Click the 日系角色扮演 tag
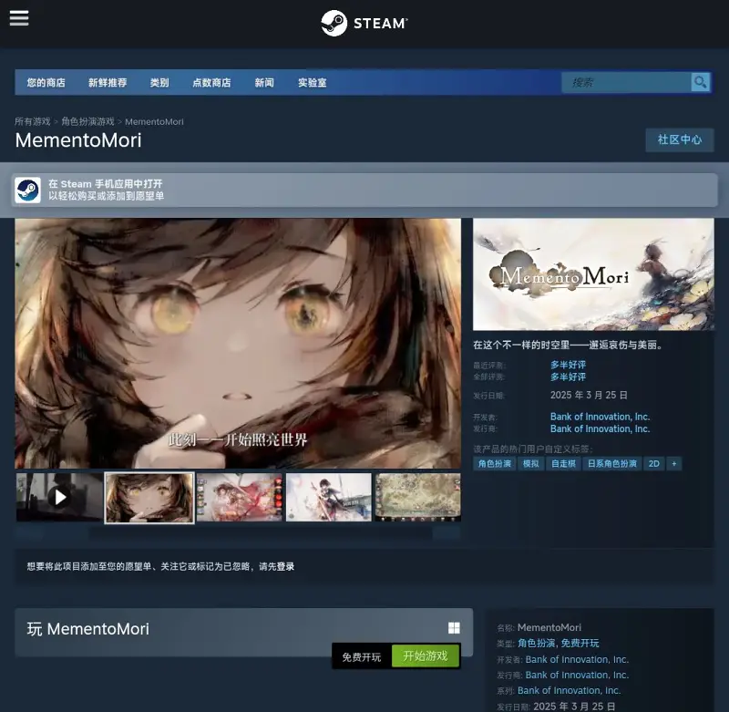Viewport: 729px width, 712px height. 611,464
